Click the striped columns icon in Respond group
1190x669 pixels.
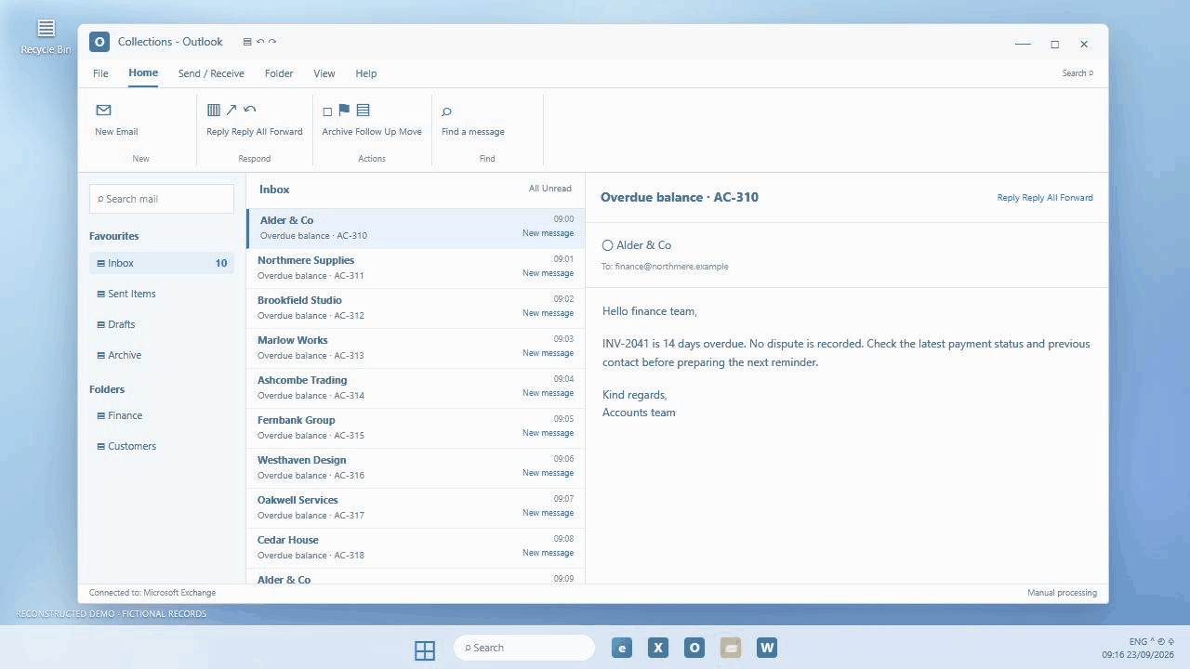(214, 111)
